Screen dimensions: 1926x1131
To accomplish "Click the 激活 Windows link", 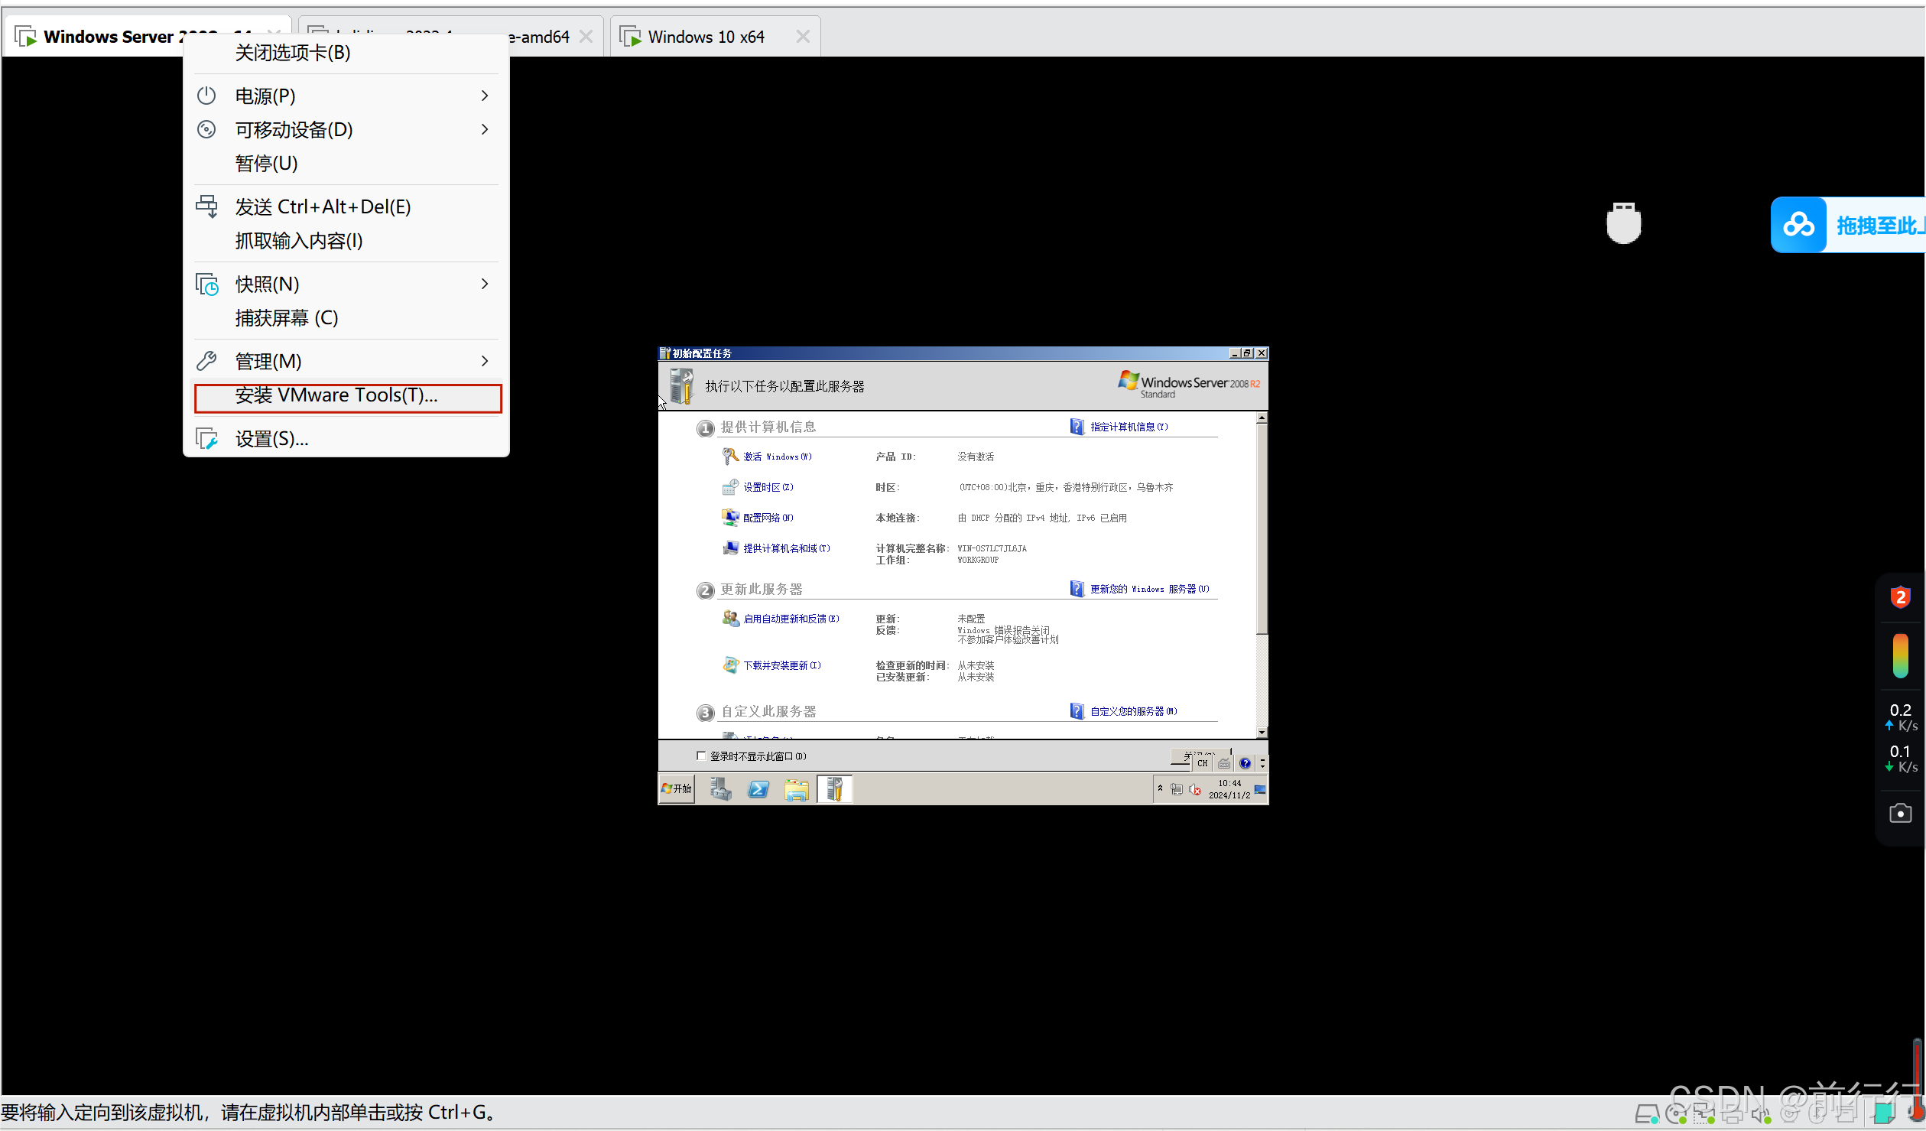I will [776, 457].
